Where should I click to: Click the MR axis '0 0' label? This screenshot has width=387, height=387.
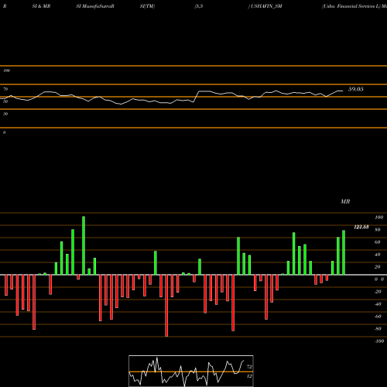click(379, 279)
